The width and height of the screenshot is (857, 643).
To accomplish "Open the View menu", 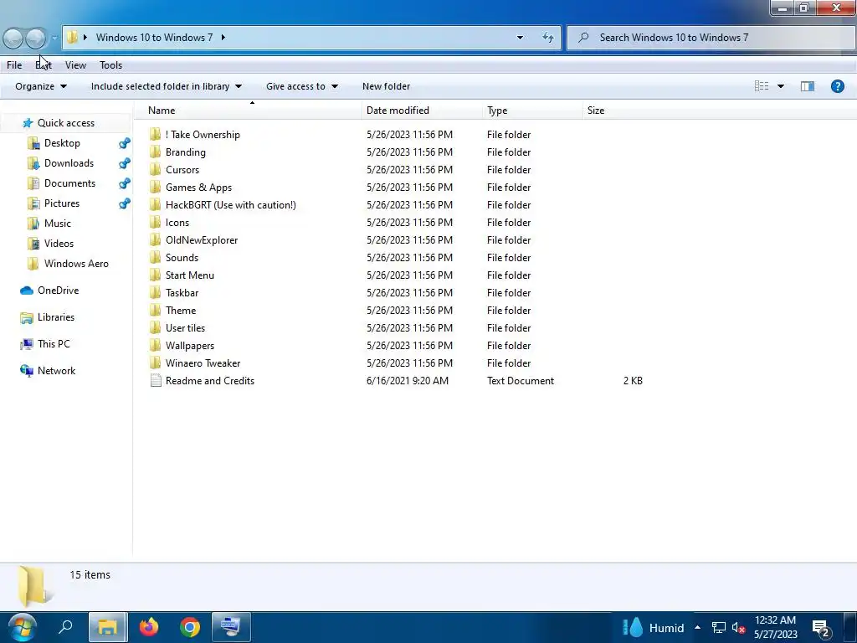I will (x=75, y=65).
